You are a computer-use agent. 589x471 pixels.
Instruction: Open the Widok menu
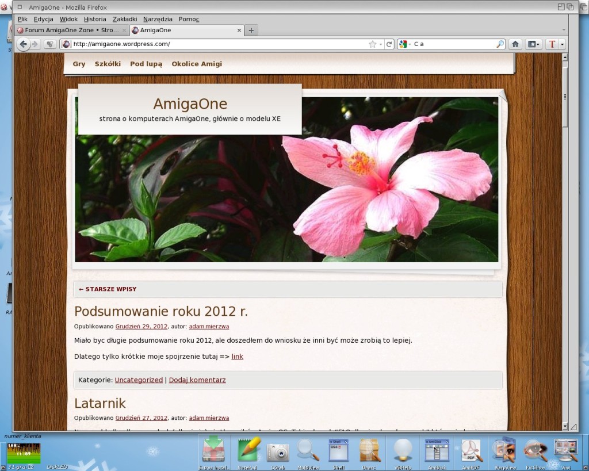(x=68, y=19)
